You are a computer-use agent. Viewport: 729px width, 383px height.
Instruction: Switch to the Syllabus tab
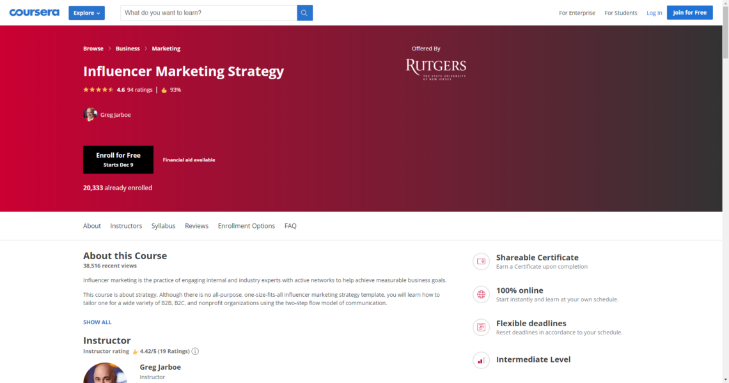click(x=163, y=225)
